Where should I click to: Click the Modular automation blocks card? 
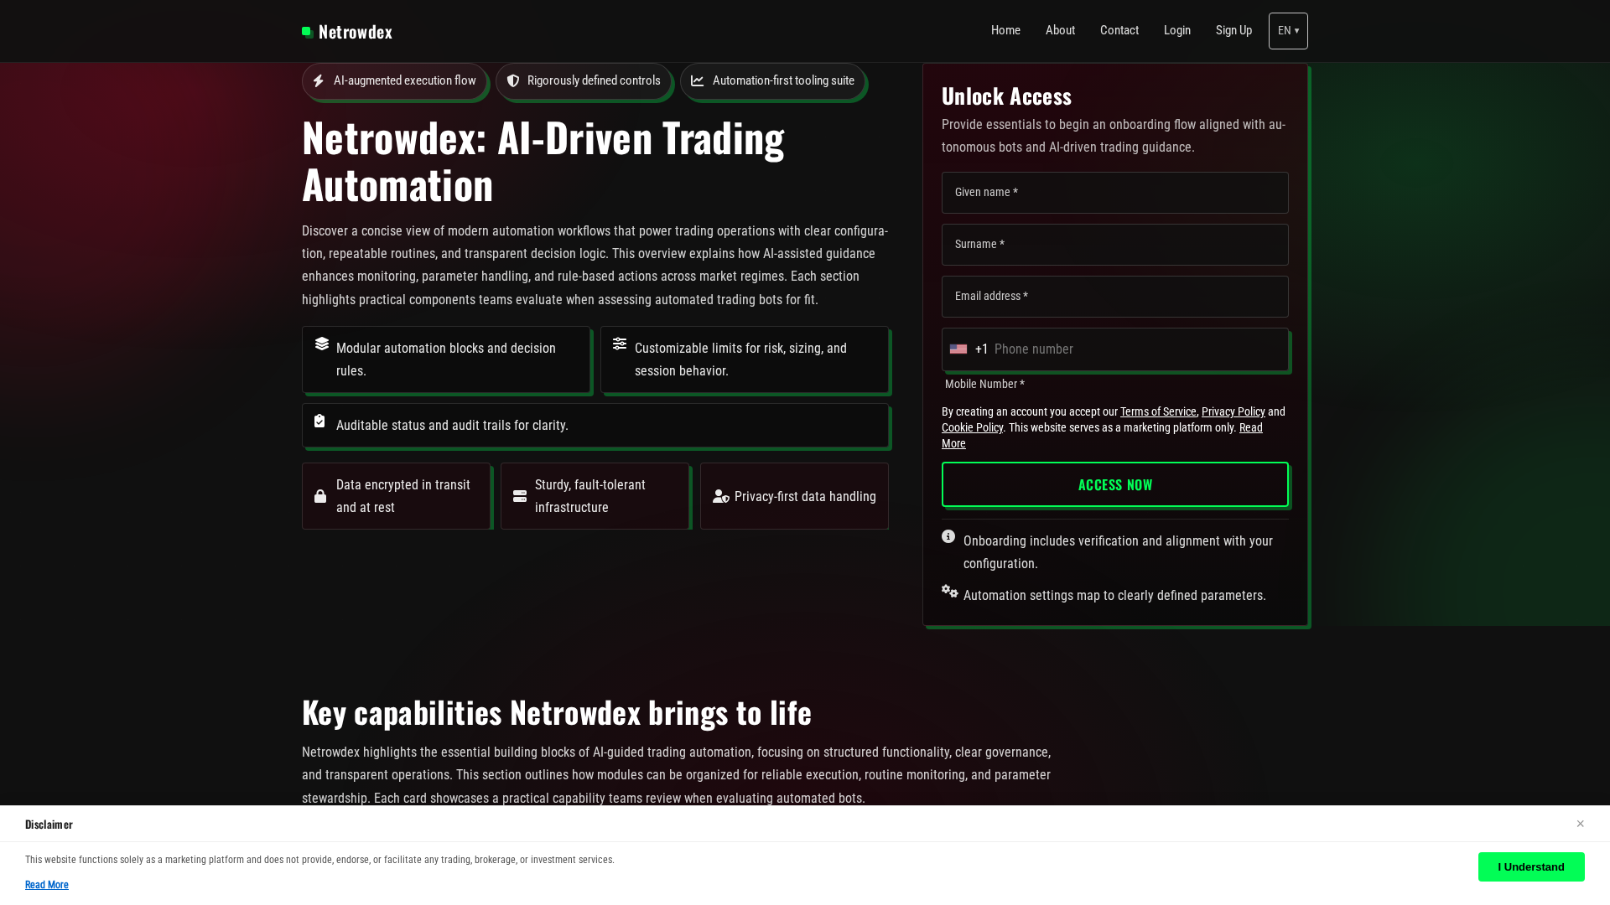pyautogui.click(x=446, y=359)
